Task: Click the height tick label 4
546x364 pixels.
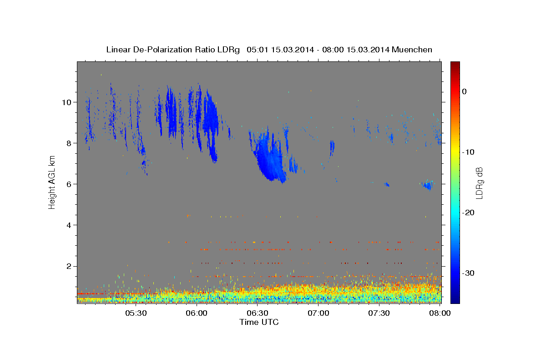Action: [70, 225]
